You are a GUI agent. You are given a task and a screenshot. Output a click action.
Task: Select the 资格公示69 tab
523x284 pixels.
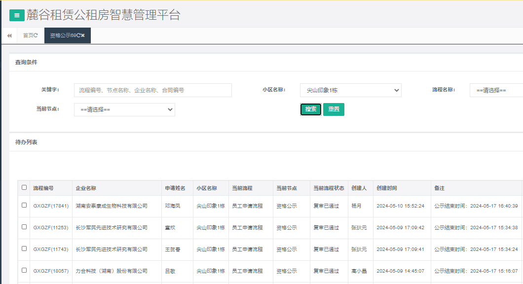(62, 35)
